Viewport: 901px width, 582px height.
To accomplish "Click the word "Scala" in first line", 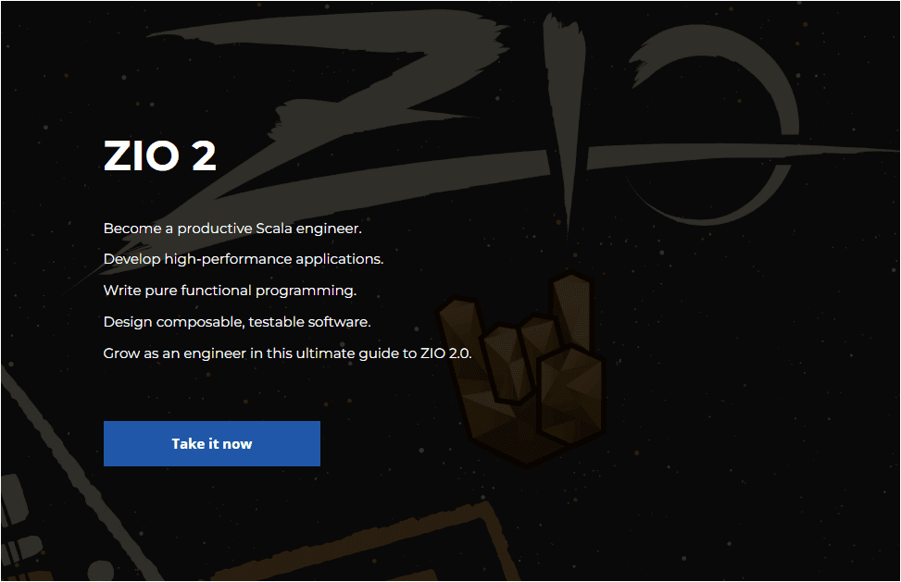I will point(274,229).
